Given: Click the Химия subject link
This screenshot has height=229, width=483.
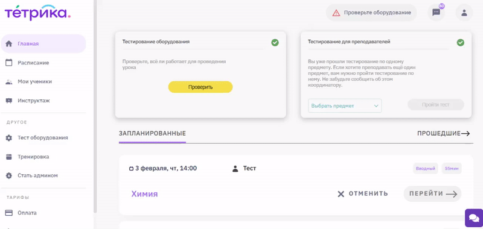Looking at the screenshot, I should [144, 194].
